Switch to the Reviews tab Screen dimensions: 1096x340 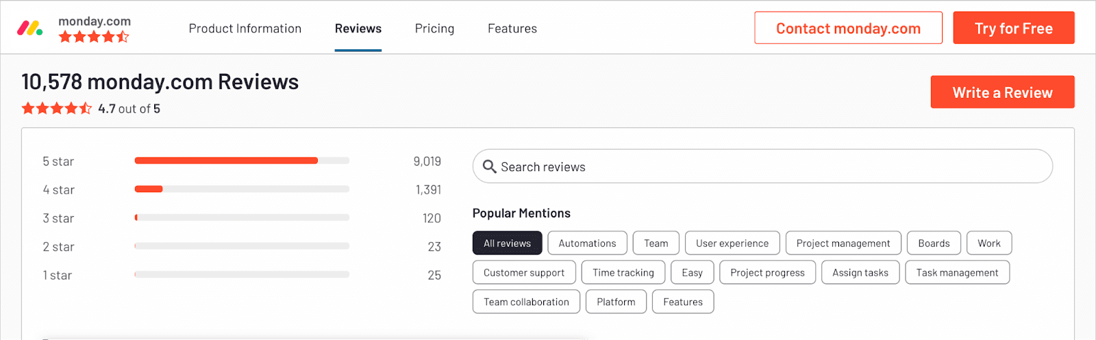pos(358,29)
